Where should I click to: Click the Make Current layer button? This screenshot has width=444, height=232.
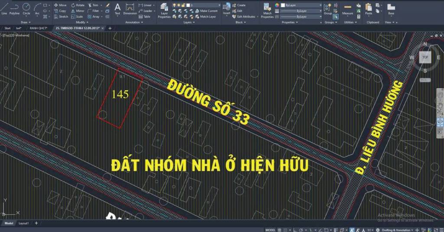[x=208, y=11]
